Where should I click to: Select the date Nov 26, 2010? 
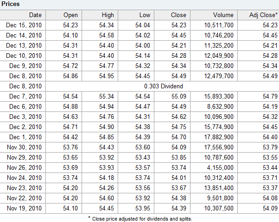(24, 167)
